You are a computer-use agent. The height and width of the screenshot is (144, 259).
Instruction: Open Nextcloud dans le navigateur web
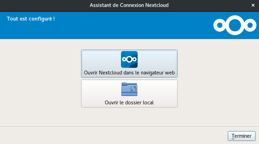129,64
